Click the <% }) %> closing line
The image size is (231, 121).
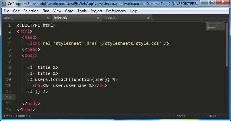(38, 91)
